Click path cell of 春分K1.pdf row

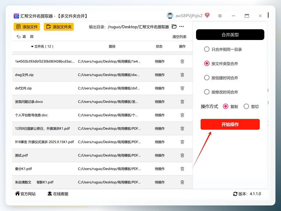[x=109, y=169]
